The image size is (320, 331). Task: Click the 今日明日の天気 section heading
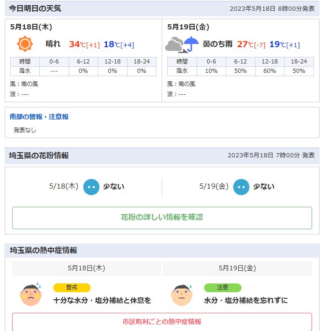(35, 9)
